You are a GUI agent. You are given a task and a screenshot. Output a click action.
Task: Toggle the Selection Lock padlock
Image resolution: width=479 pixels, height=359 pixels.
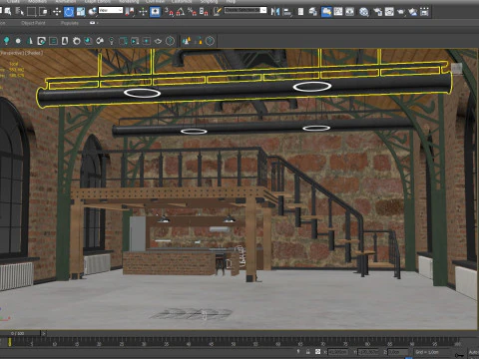(x=308, y=351)
